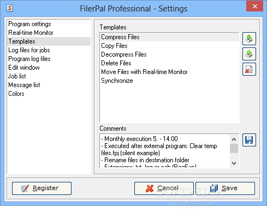Select the Job list settings page
This screenshot has width=267, height=214.
point(17,76)
